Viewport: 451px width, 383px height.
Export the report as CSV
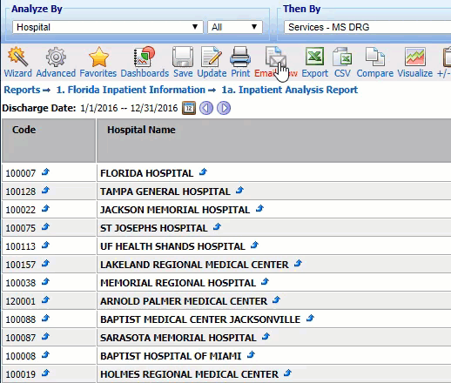click(342, 62)
